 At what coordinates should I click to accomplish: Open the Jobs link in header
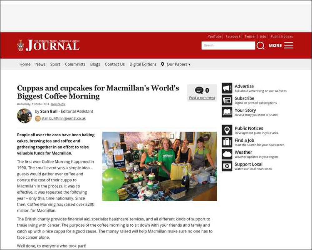click(x=263, y=37)
